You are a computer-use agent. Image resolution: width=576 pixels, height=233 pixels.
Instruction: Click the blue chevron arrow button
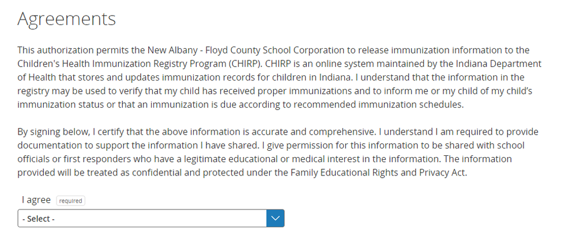pos(275,219)
